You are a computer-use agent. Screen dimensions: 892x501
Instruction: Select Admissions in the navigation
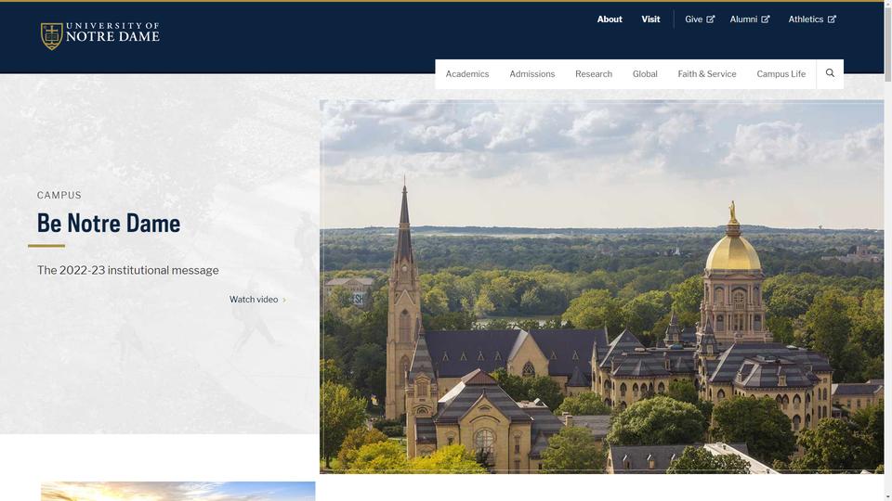pyautogui.click(x=531, y=74)
